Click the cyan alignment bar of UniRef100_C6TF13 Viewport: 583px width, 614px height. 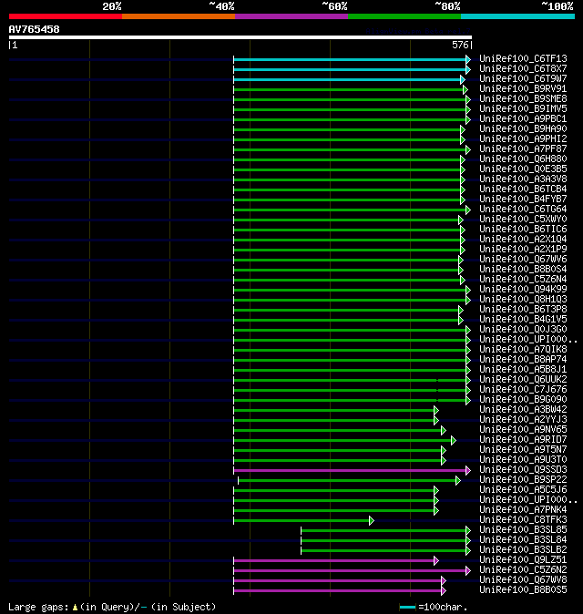[x=350, y=60]
